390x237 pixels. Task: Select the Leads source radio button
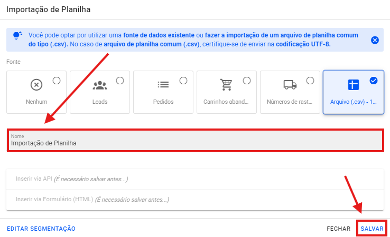(x=120, y=81)
